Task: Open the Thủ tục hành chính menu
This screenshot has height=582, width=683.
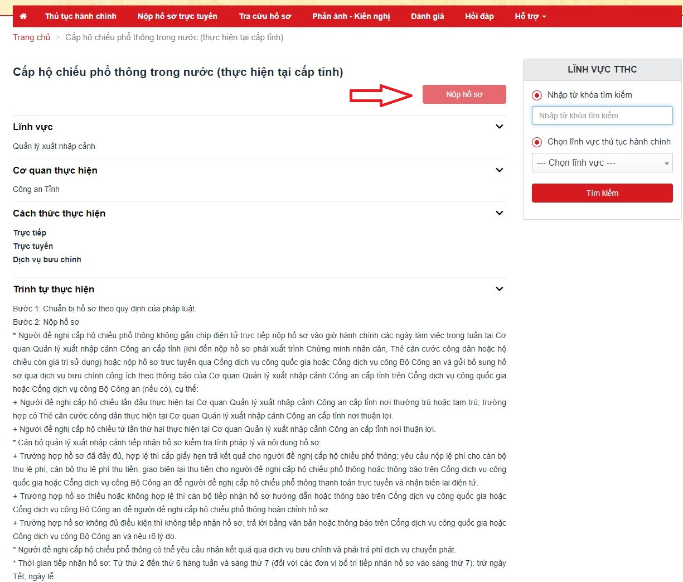Action: pyautogui.click(x=81, y=16)
